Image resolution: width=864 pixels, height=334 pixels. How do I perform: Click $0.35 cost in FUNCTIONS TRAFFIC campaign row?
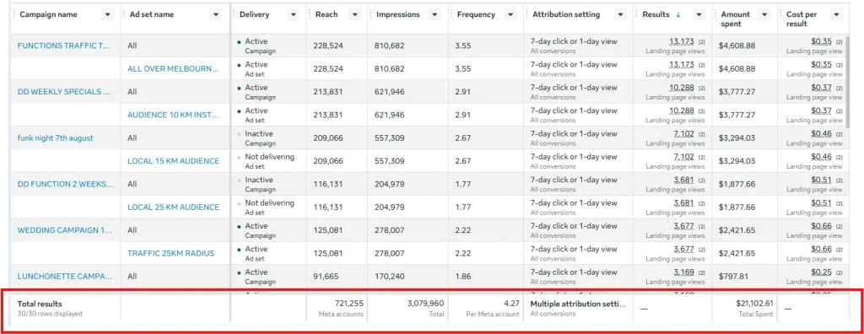(x=822, y=41)
